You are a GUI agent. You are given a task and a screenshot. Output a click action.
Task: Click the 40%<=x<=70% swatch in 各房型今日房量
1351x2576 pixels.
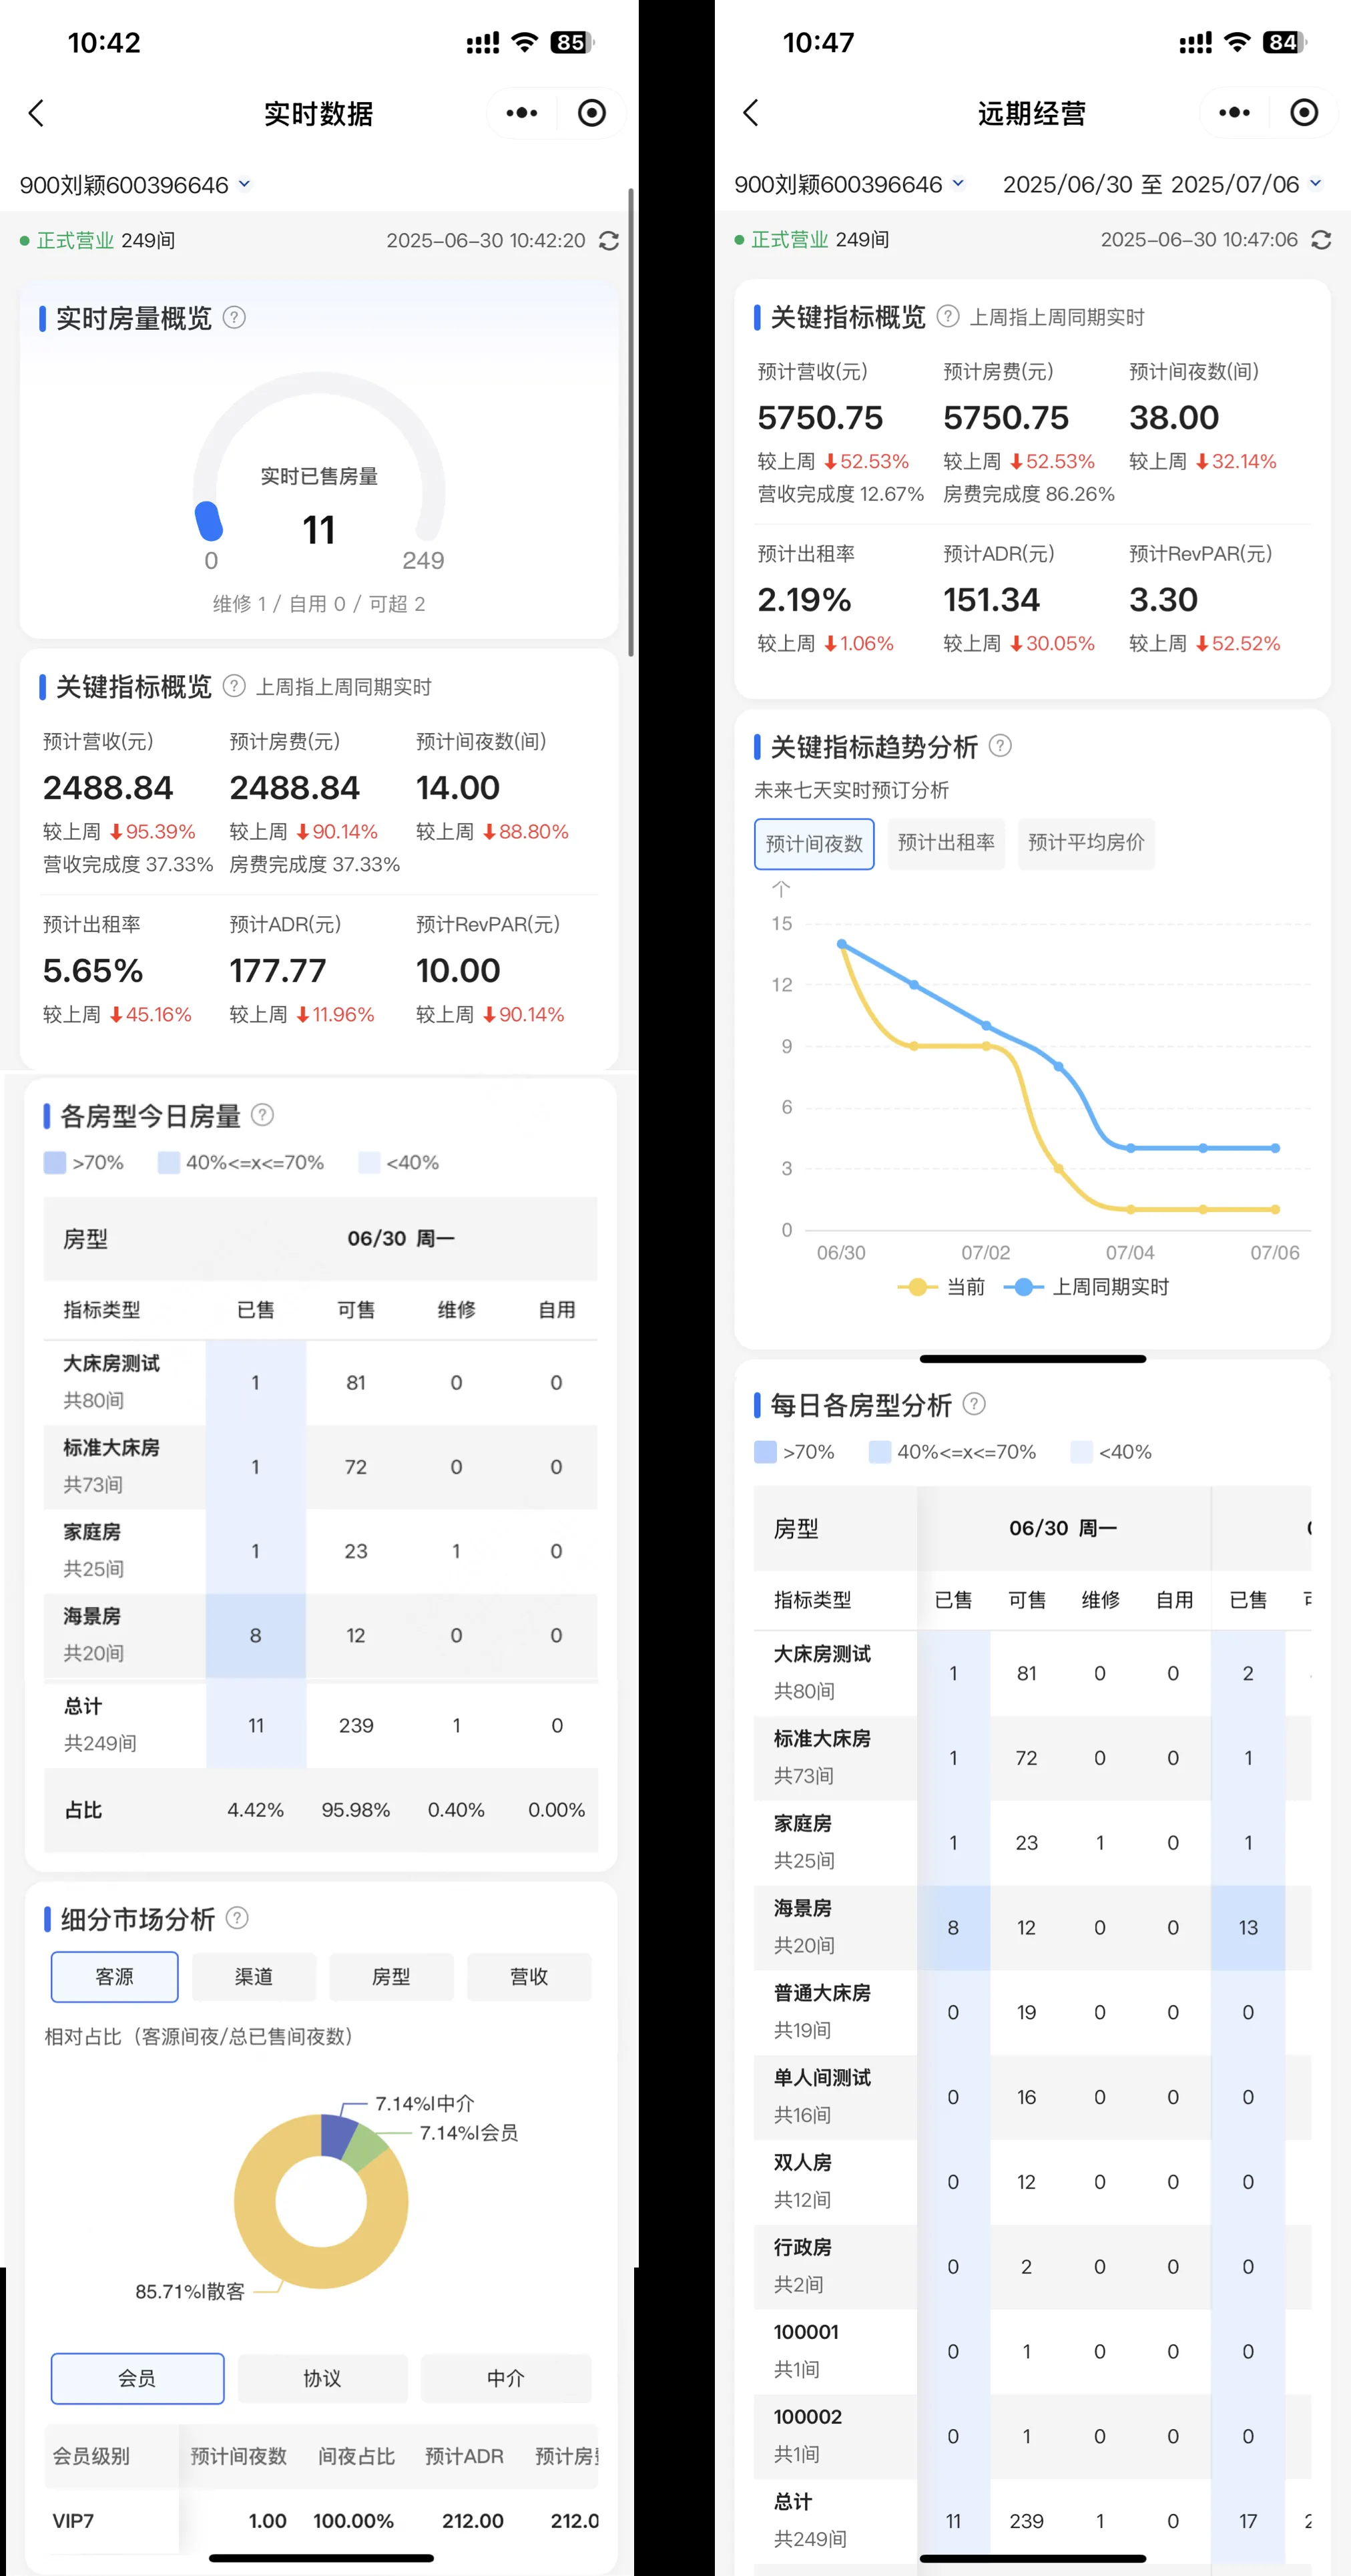[169, 1162]
